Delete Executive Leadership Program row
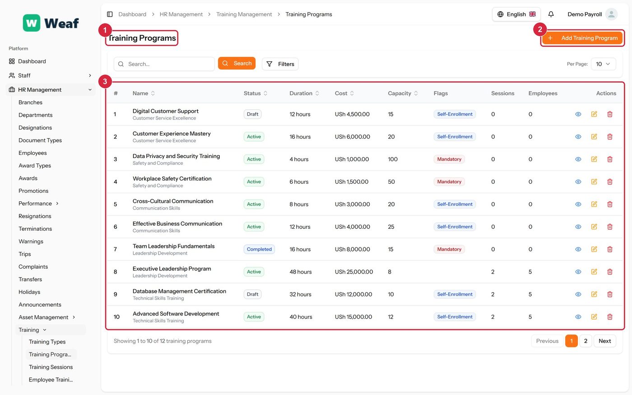 point(610,272)
